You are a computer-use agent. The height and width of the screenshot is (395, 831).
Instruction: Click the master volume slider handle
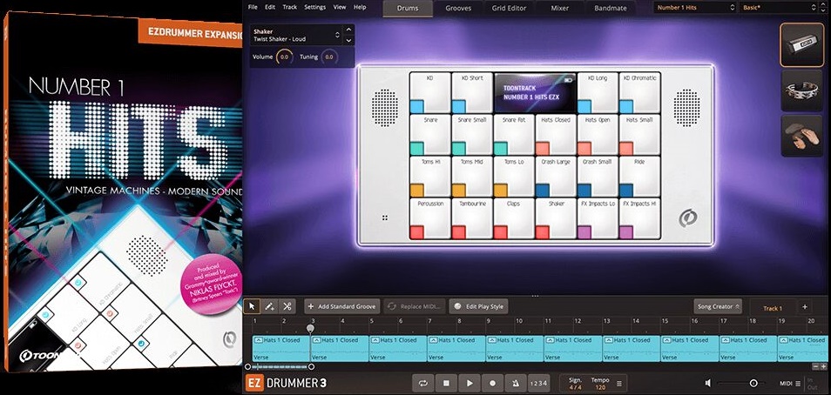pos(753,383)
